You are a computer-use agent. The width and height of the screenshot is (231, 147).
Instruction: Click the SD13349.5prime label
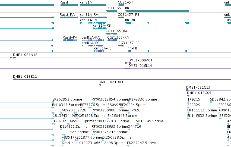point(150,121)
